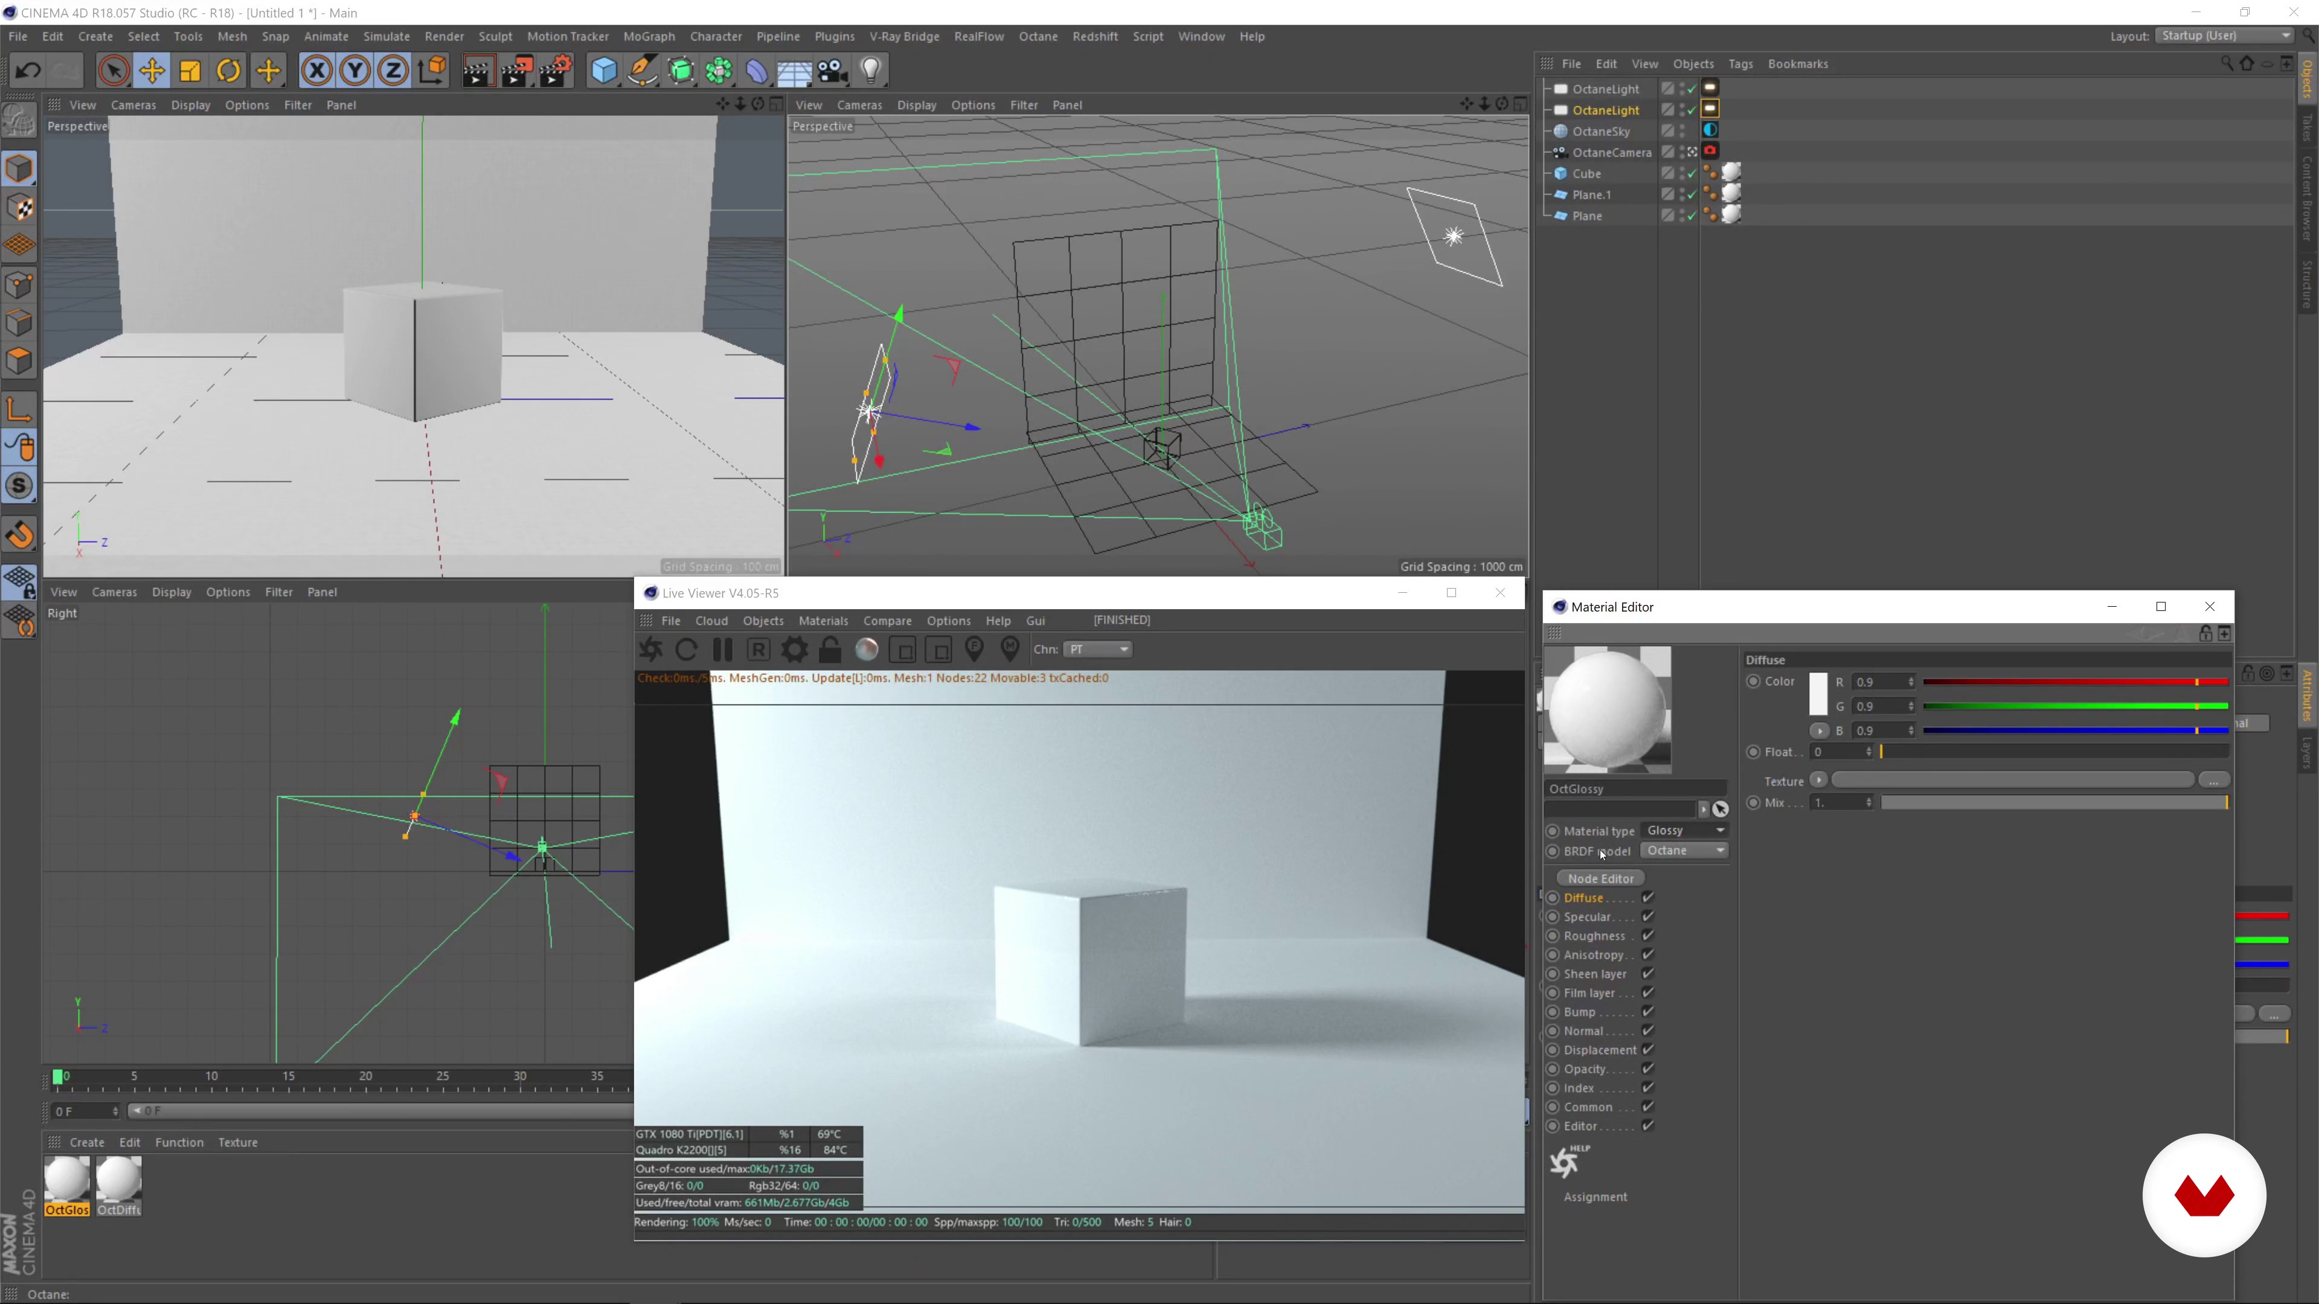The height and width of the screenshot is (1304, 2319).
Task: Open Edit Render Settings icon
Action: click(x=556, y=70)
